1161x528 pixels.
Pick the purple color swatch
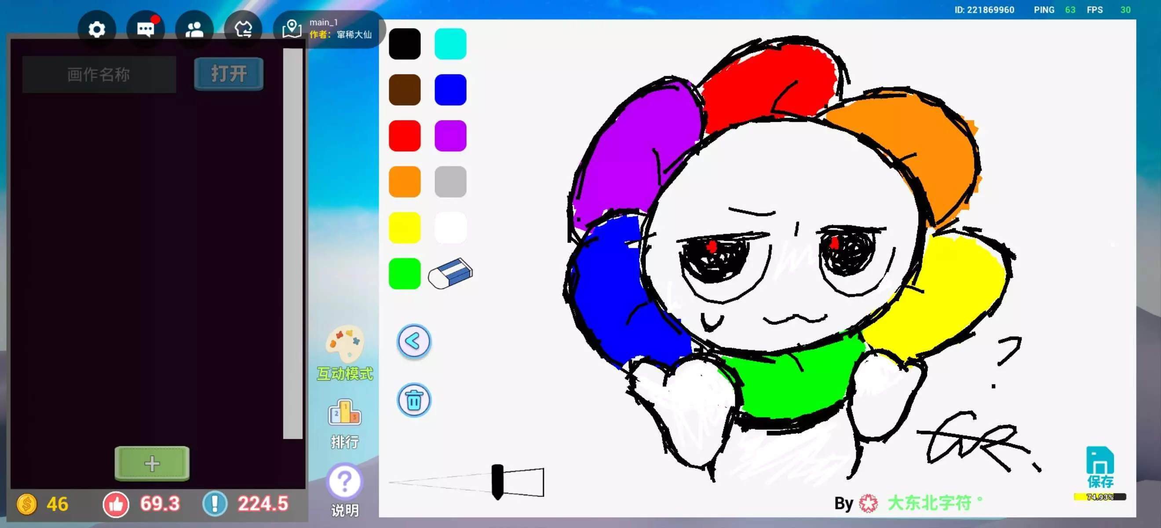(x=450, y=136)
